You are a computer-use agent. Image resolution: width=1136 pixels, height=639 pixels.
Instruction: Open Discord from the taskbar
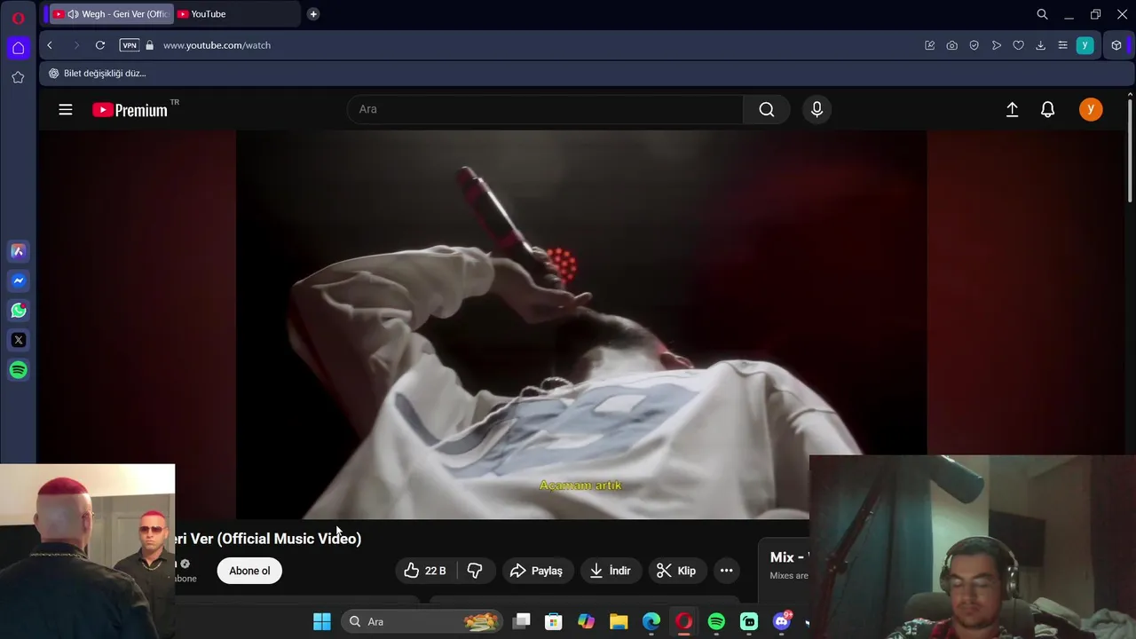[x=782, y=621]
